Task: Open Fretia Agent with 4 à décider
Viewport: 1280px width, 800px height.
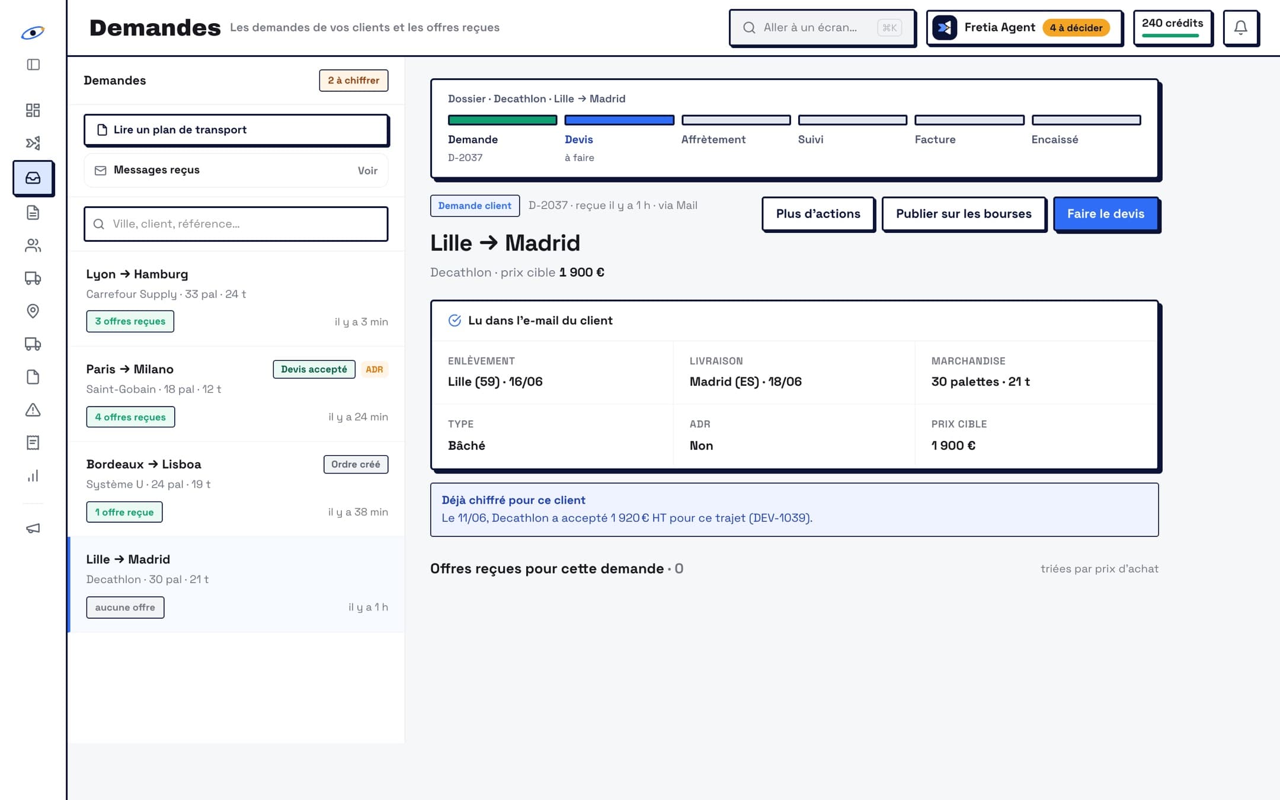Action: 1024,27
